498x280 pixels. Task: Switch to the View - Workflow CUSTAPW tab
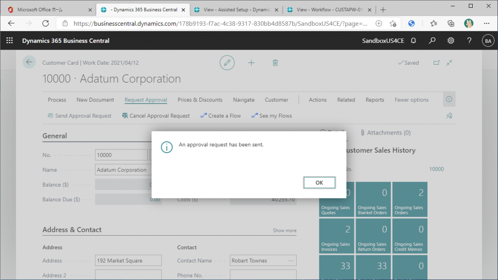(x=329, y=10)
